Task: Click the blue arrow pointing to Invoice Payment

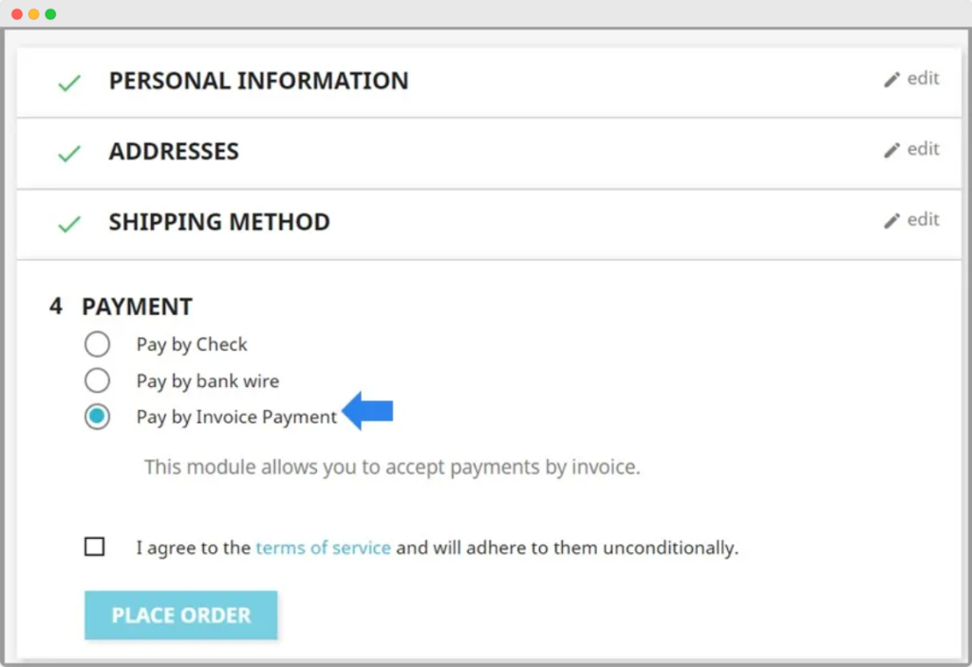Action: 368,411
